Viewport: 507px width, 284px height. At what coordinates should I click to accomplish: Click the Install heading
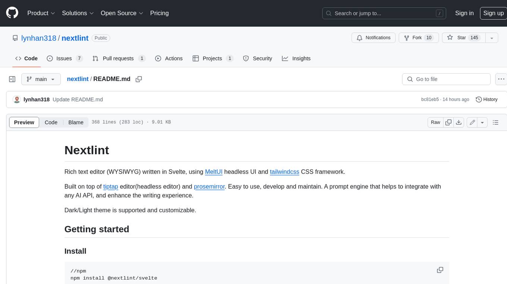75,251
